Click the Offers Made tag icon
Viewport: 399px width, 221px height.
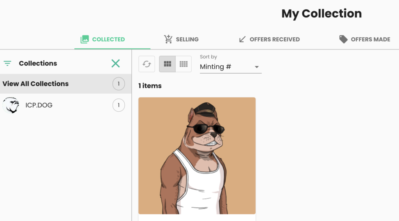coord(343,39)
